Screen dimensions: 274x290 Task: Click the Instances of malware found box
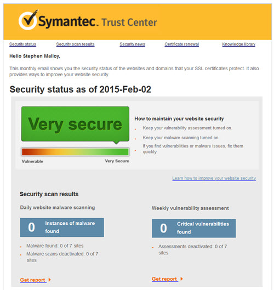pyautogui.click(x=62, y=228)
